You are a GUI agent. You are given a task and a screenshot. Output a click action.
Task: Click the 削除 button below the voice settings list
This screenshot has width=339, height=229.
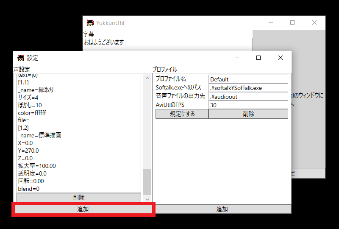pos(79,197)
